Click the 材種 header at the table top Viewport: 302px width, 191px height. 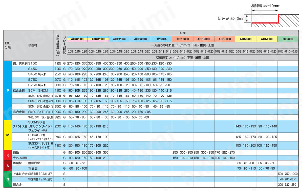[x=183, y=33]
